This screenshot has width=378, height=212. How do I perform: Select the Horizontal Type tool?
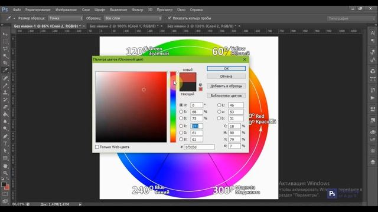click(5, 144)
